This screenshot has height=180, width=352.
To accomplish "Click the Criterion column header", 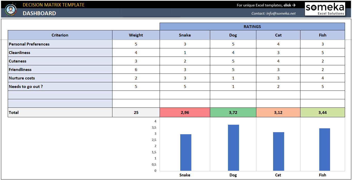I will pos(60,35).
